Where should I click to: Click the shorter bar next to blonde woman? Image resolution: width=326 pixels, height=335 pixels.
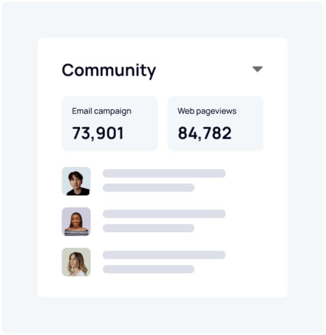click(148, 269)
